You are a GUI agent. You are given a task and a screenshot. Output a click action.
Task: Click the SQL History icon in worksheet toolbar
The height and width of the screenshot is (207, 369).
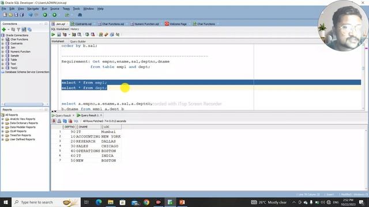tap(112, 34)
